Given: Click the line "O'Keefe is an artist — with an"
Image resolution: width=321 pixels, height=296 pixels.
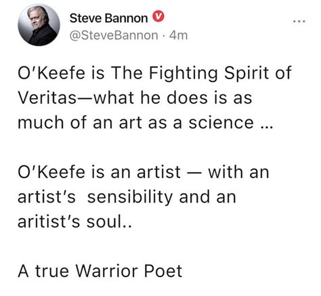Looking at the screenshot, I should point(144,172).
